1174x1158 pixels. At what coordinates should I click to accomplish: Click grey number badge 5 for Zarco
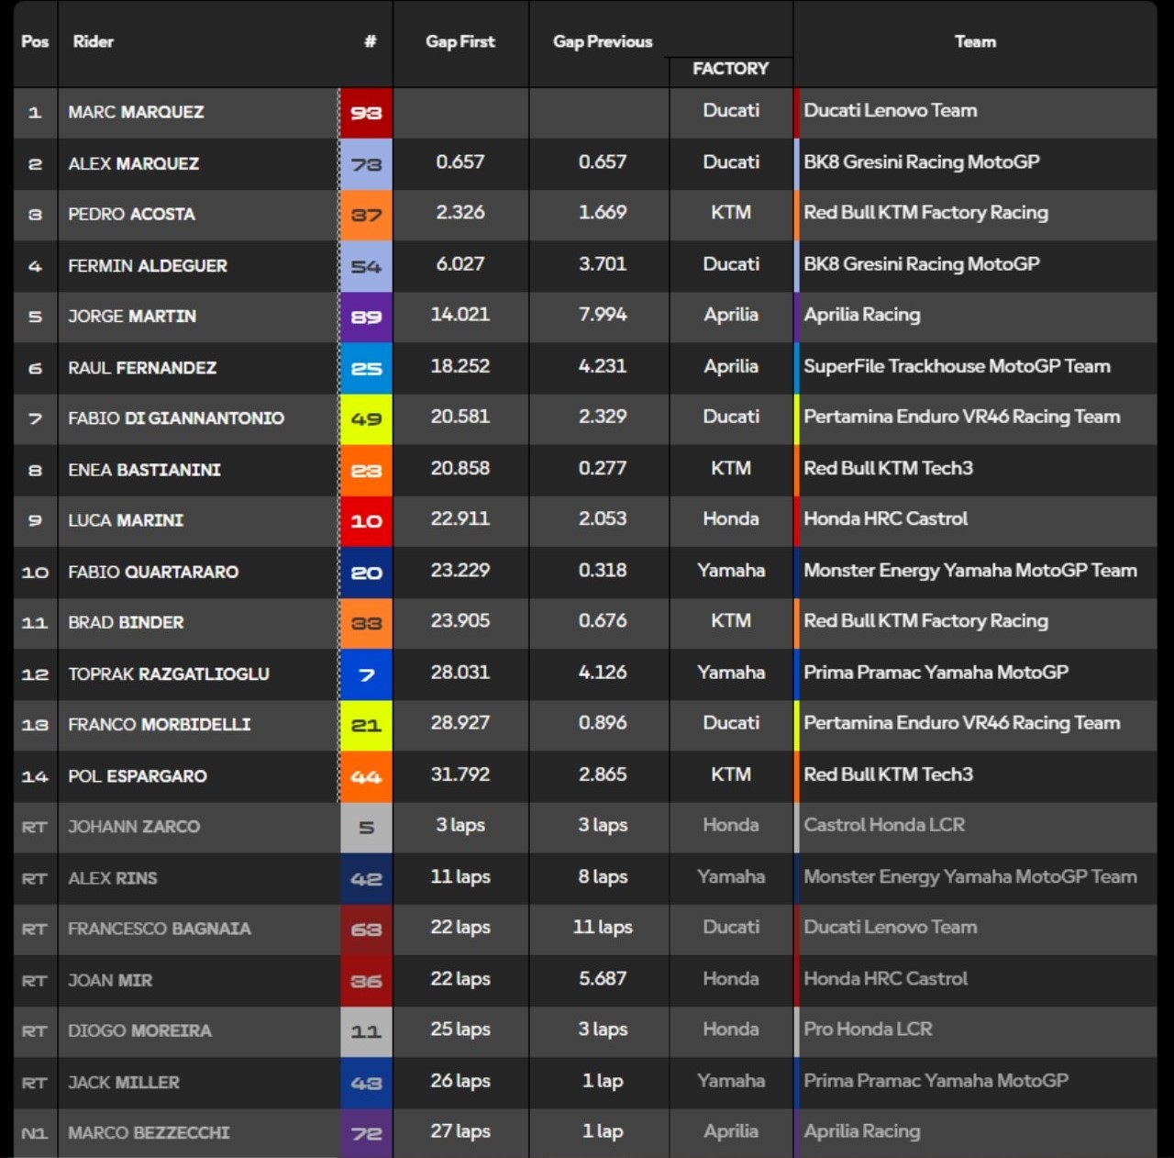coord(366,828)
